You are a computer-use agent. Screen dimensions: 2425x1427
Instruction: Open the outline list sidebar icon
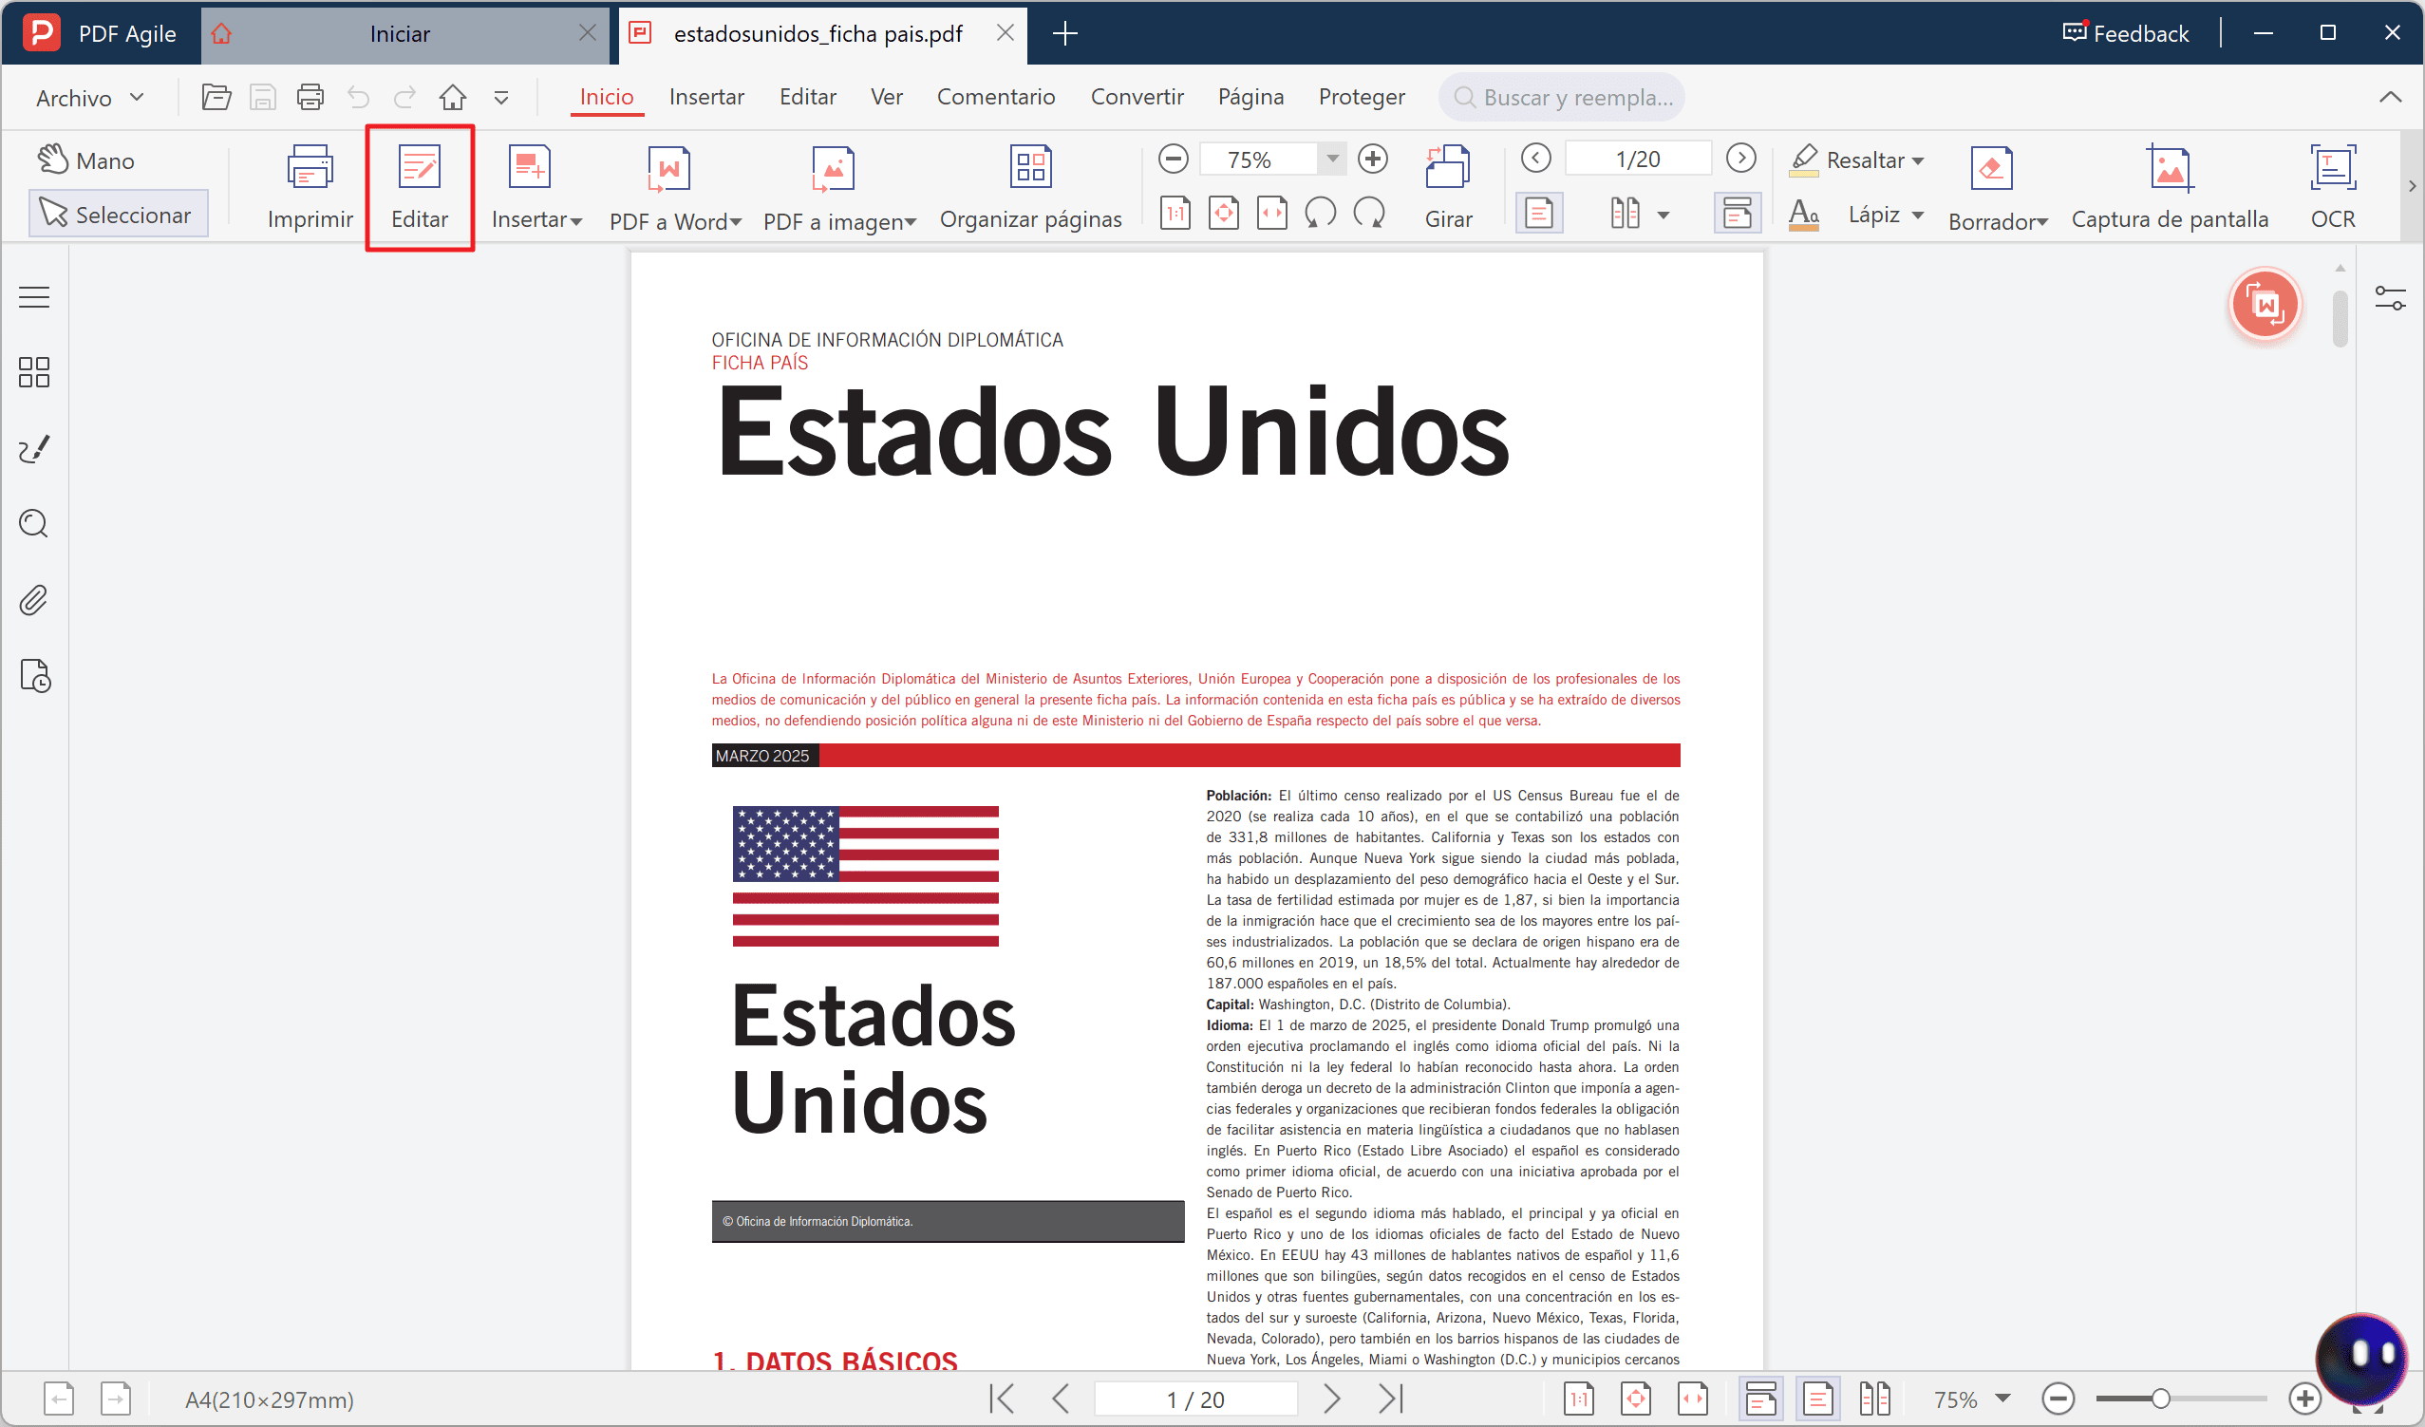[33, 297]
